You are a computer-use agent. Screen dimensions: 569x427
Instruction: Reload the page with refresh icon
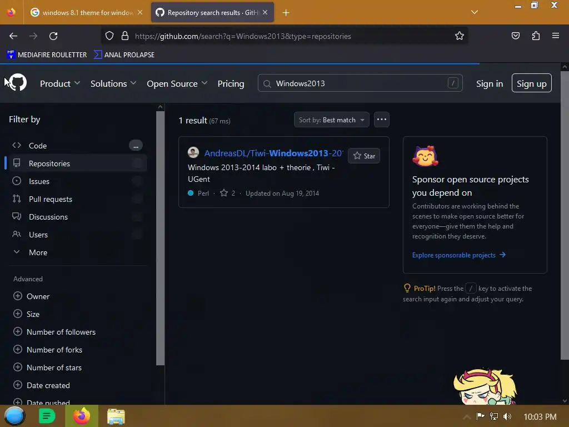tap(53, 36)
